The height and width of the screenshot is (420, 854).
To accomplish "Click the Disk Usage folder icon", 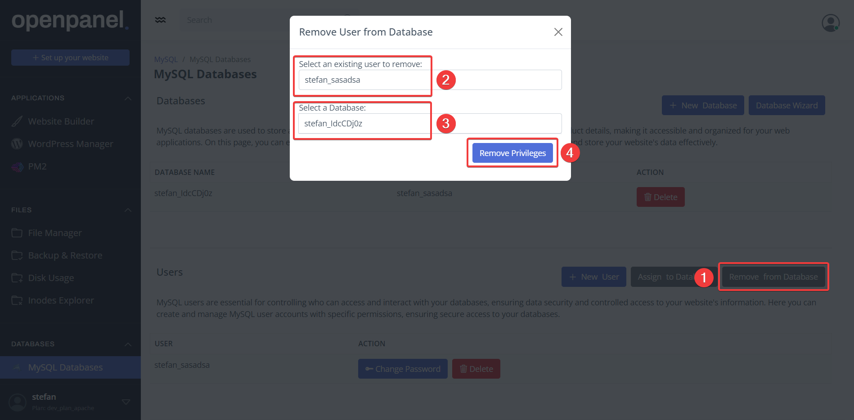I will (x=17, y=278).
